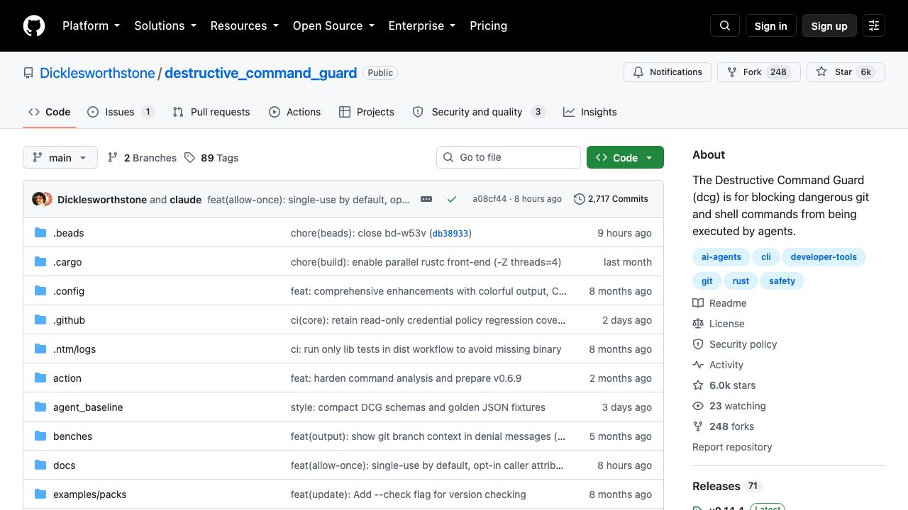Click the .github folder icon
The width and height of the screenshot is (908, 510).
40,320
